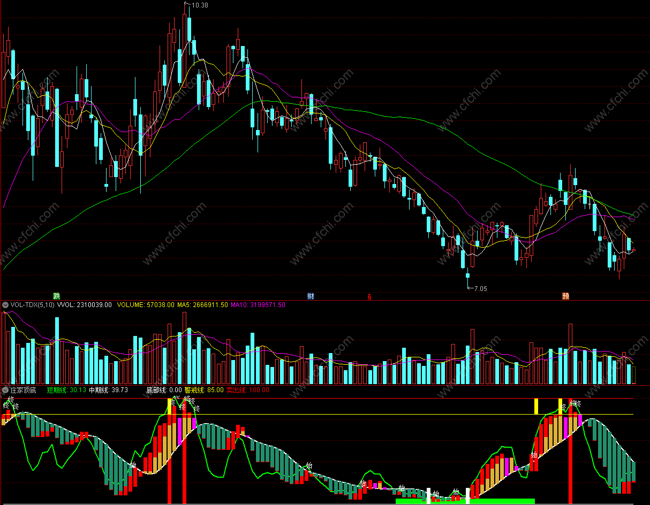
Task: Collapse the 庄家顶底 indicator panel arrow
Action: click(5, 390)
